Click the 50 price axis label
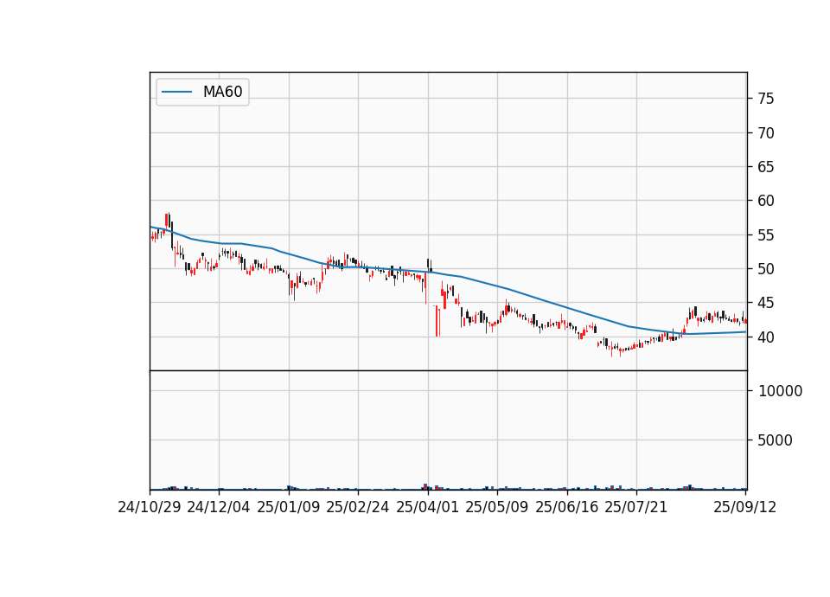 click(x=766, y=269)
